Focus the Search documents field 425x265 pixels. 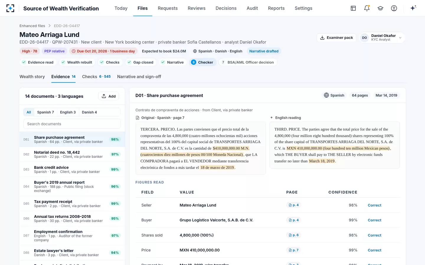[72, 124]
